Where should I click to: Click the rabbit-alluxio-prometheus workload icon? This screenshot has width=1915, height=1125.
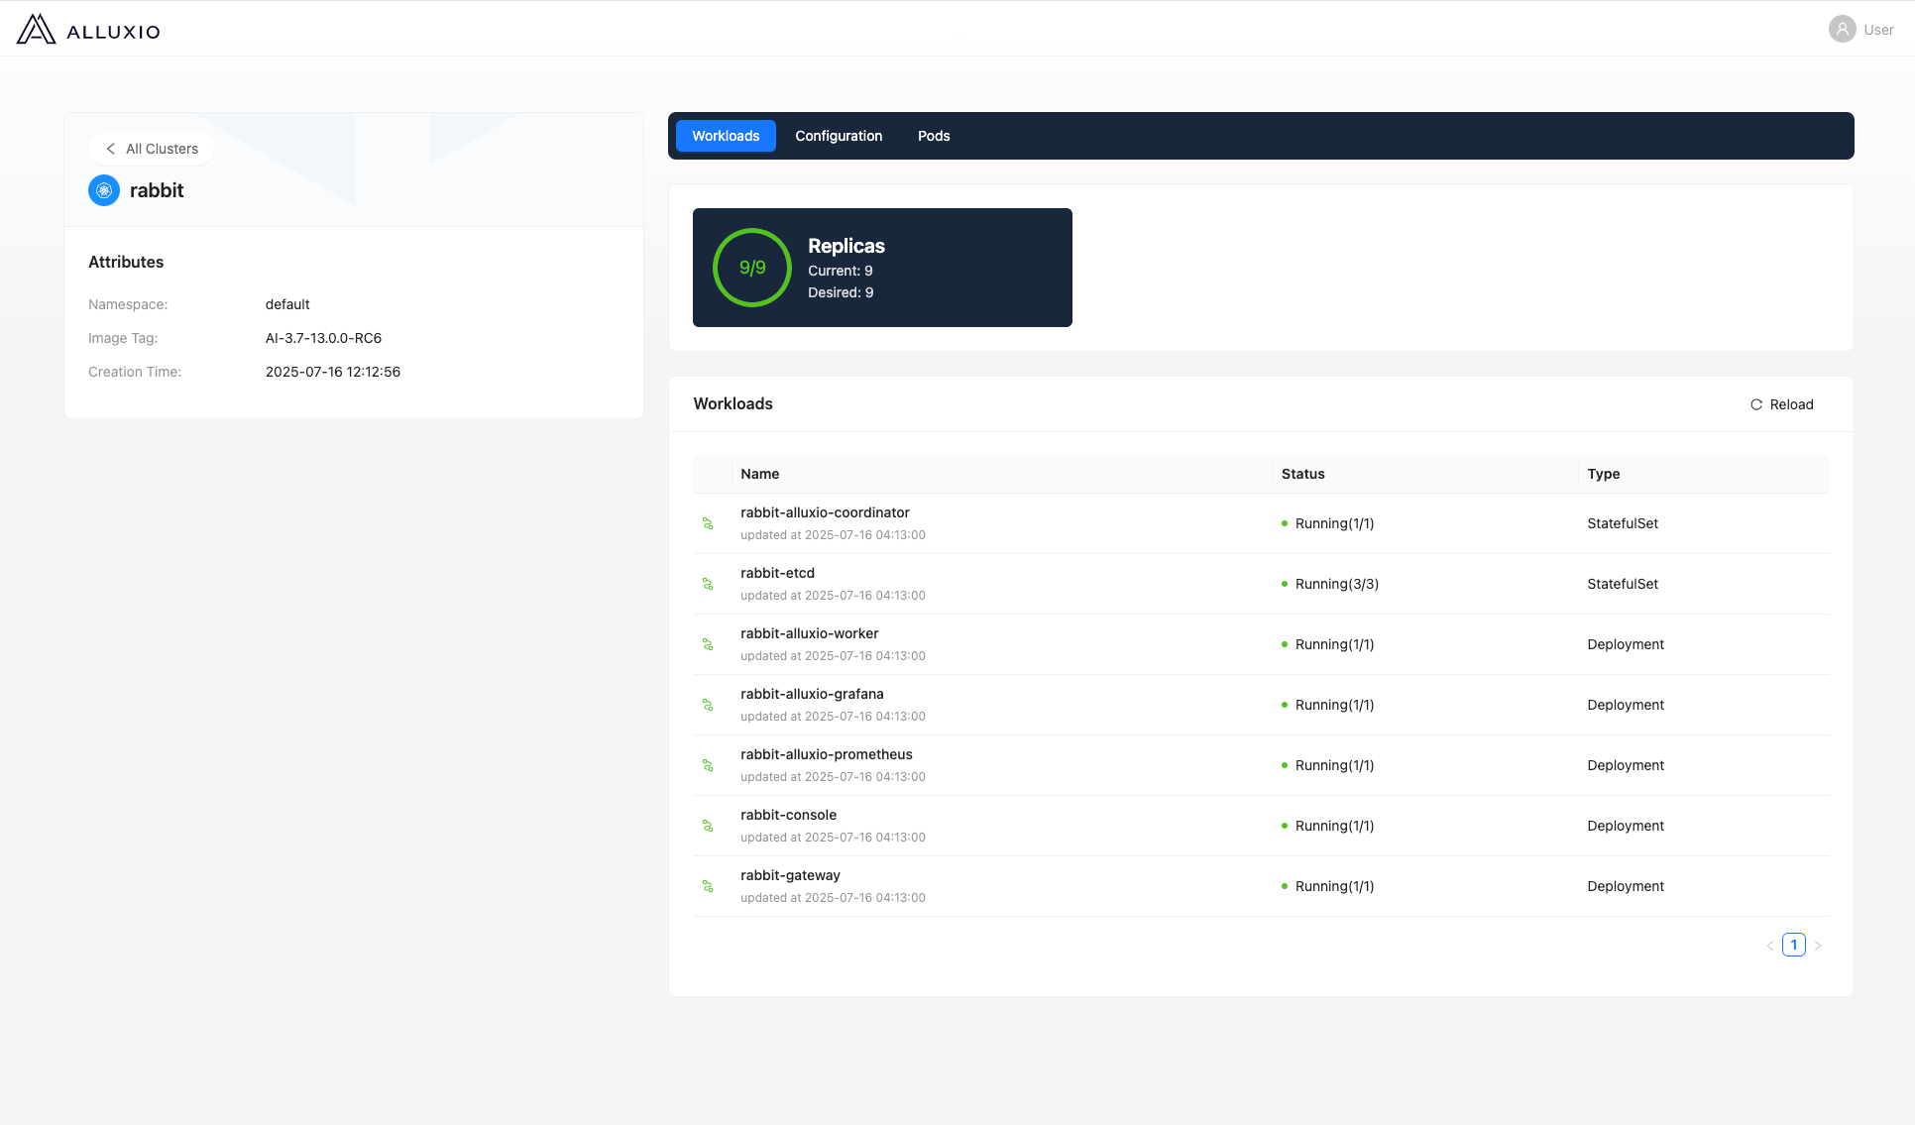pyautogui.click(x=708, y=765)
